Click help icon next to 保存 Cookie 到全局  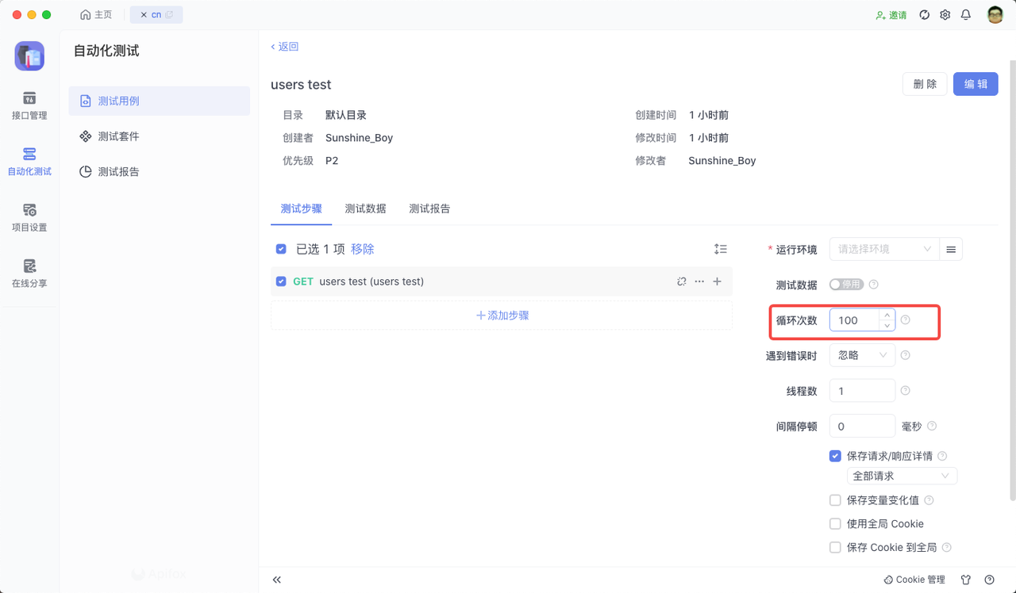tap(947, 547)
